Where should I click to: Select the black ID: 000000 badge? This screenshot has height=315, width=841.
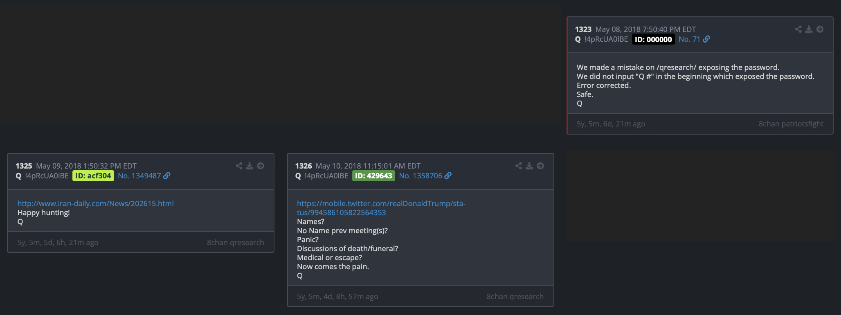pos(653,39)
